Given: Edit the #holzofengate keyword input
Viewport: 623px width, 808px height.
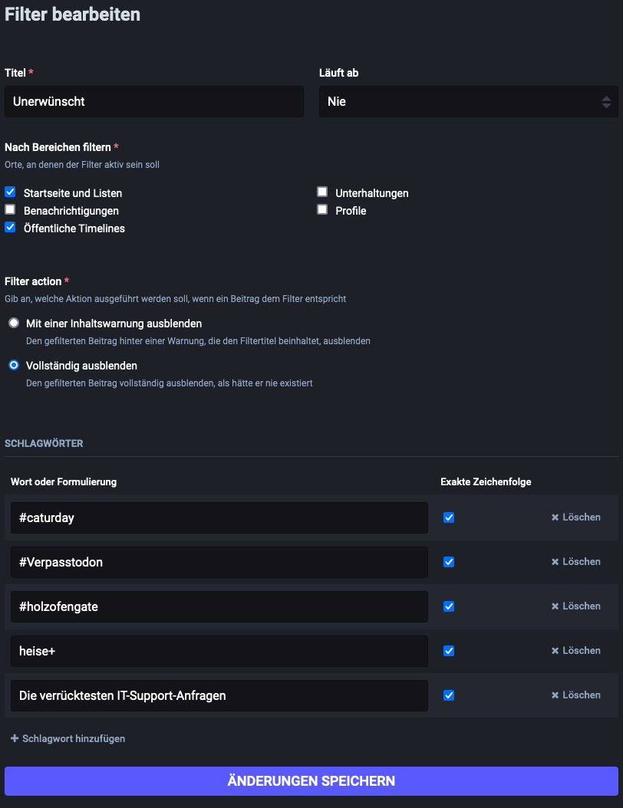Looking at the screenshot, I should click(x=219, y=606).
